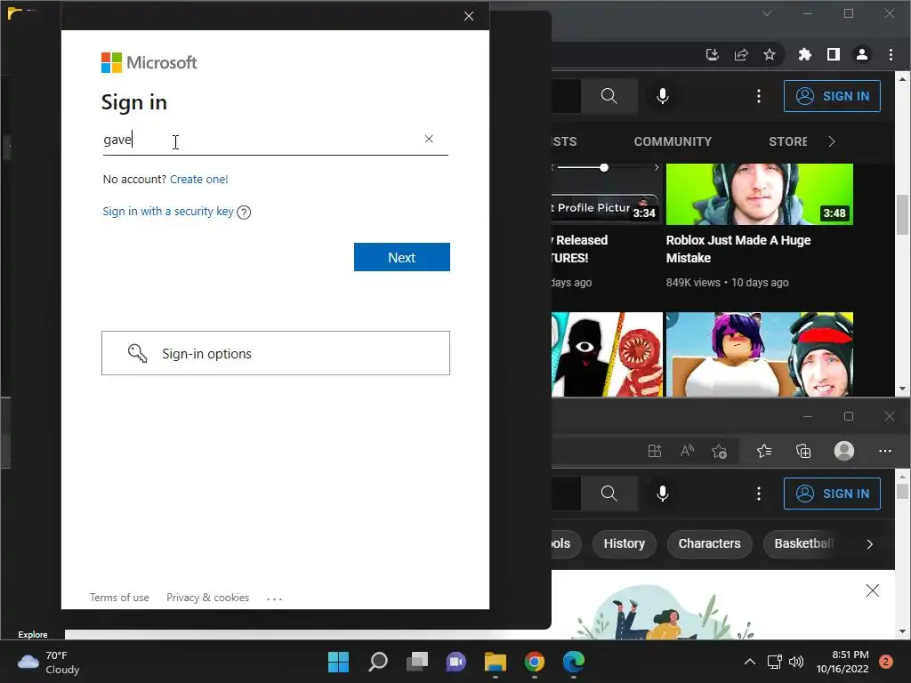Switch to Microsoft Edge on taskbar

(574, 662)
